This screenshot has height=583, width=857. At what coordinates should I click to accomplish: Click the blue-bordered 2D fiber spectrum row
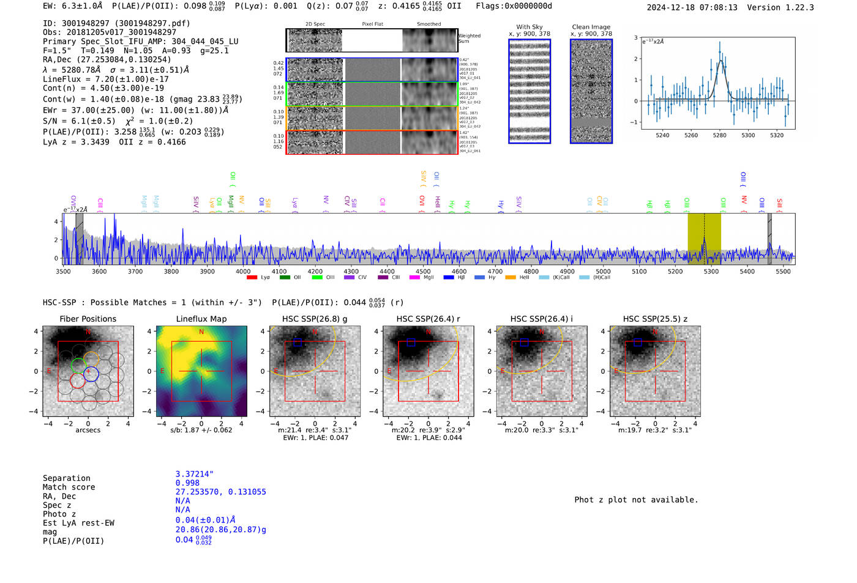point(372,70)
